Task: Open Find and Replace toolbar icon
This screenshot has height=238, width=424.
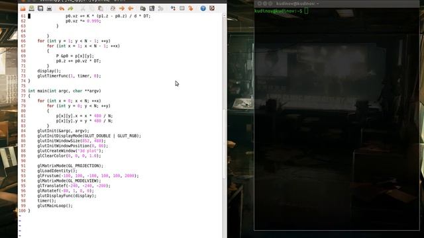Action: click(x=113, y=9)
